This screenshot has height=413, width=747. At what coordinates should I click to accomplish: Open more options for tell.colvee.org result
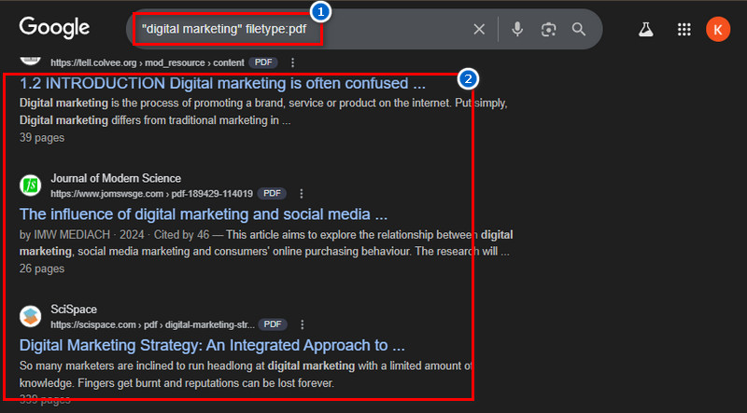293,62
